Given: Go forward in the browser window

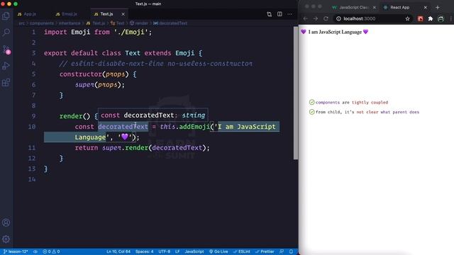Looking at the screenshot, I should (316, 18).
